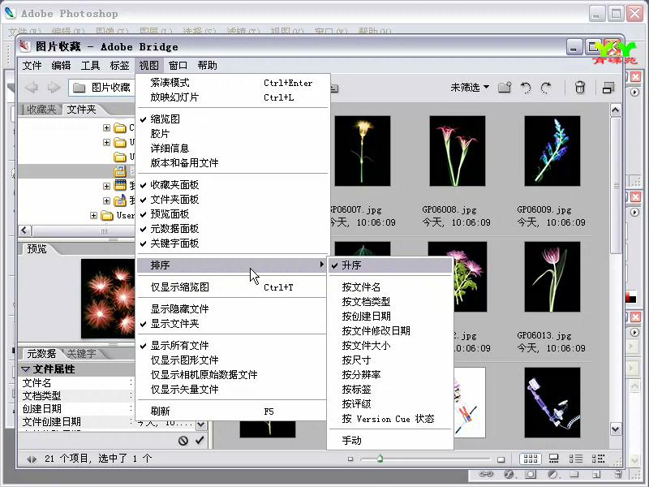Toggle 缩览图 view option

tap(234, 119)
